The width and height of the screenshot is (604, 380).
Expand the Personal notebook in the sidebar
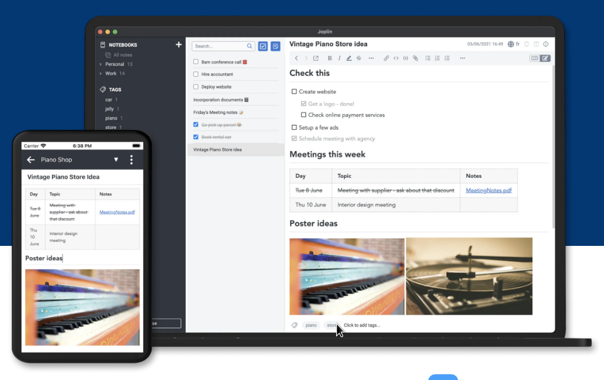pyautogui.click(x=101, y=64)
